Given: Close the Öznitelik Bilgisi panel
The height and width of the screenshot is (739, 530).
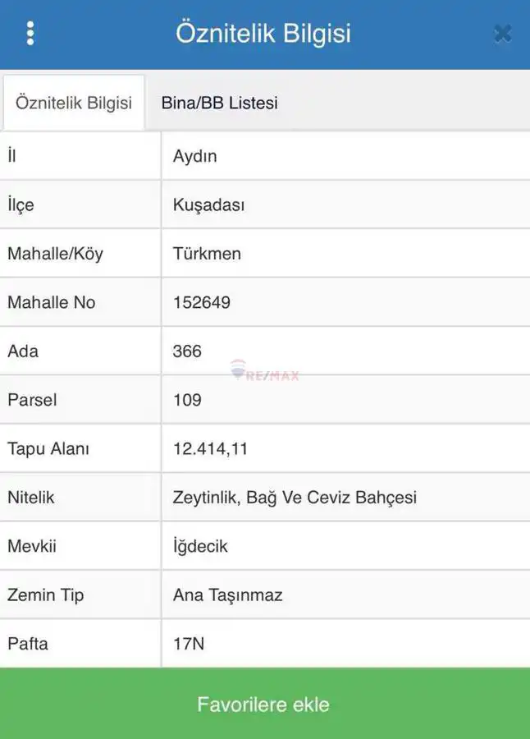Looking at the screenshot, I should pos(502,34).
